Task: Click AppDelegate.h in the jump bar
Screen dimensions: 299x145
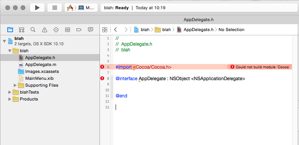Action: point(195,30)
